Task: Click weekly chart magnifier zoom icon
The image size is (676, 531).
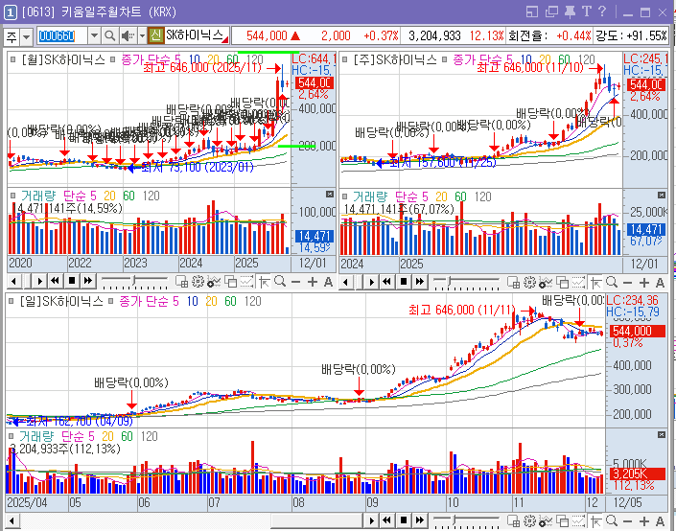Action: tap(612, 283)
